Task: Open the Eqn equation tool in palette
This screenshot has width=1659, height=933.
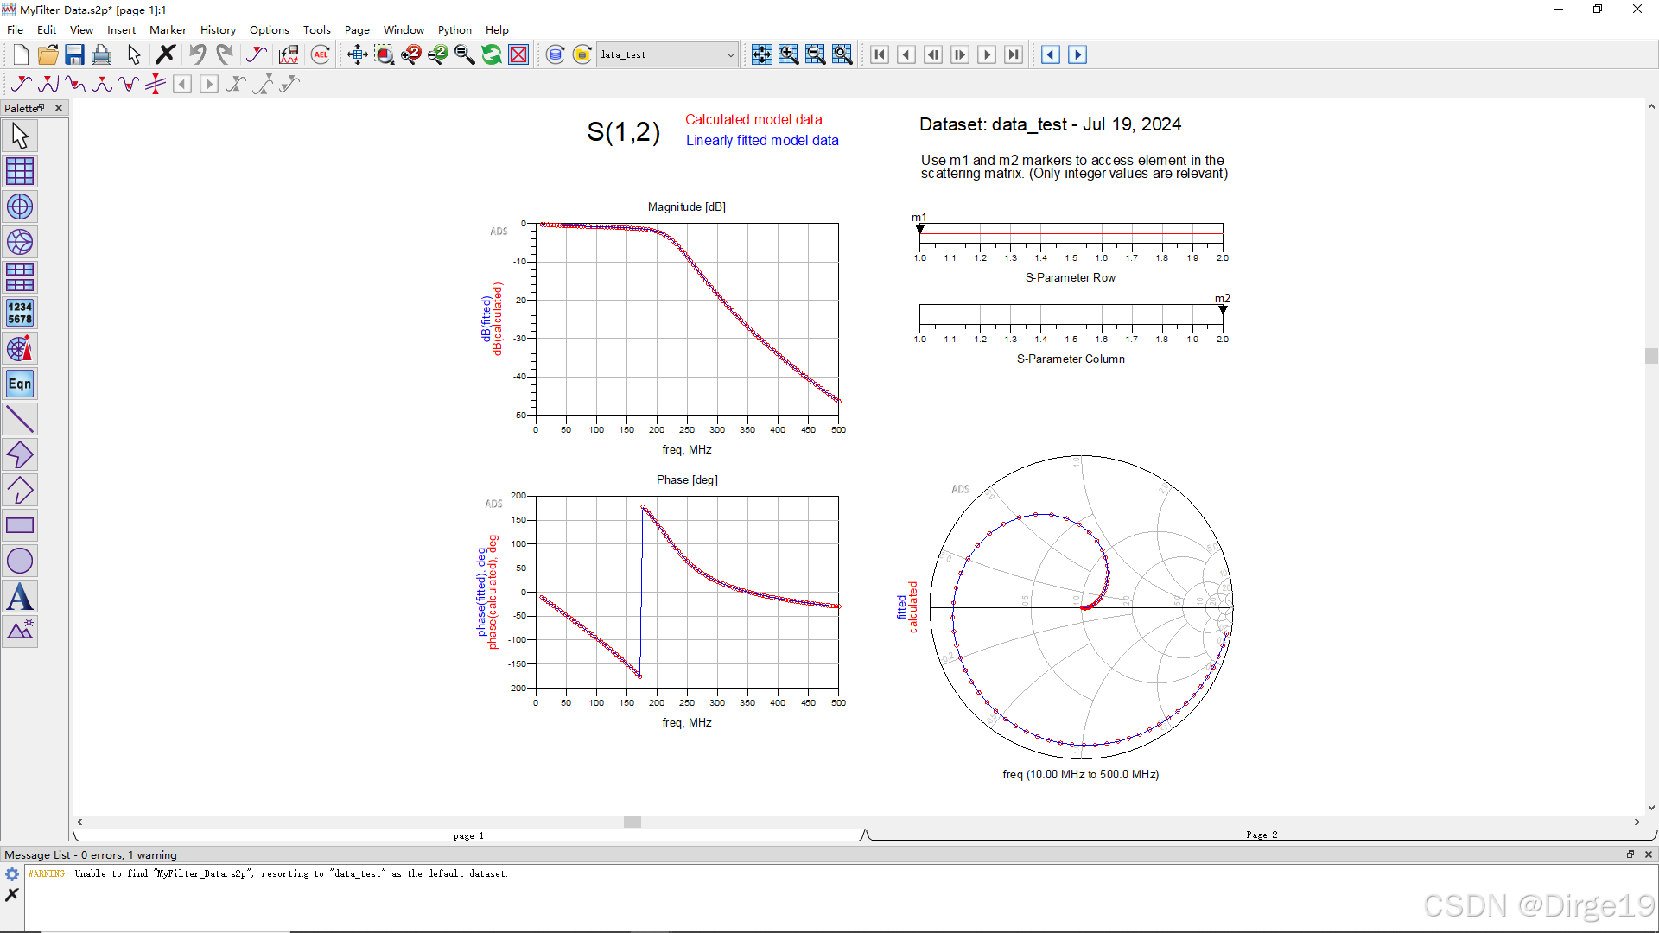Action: 20,384
